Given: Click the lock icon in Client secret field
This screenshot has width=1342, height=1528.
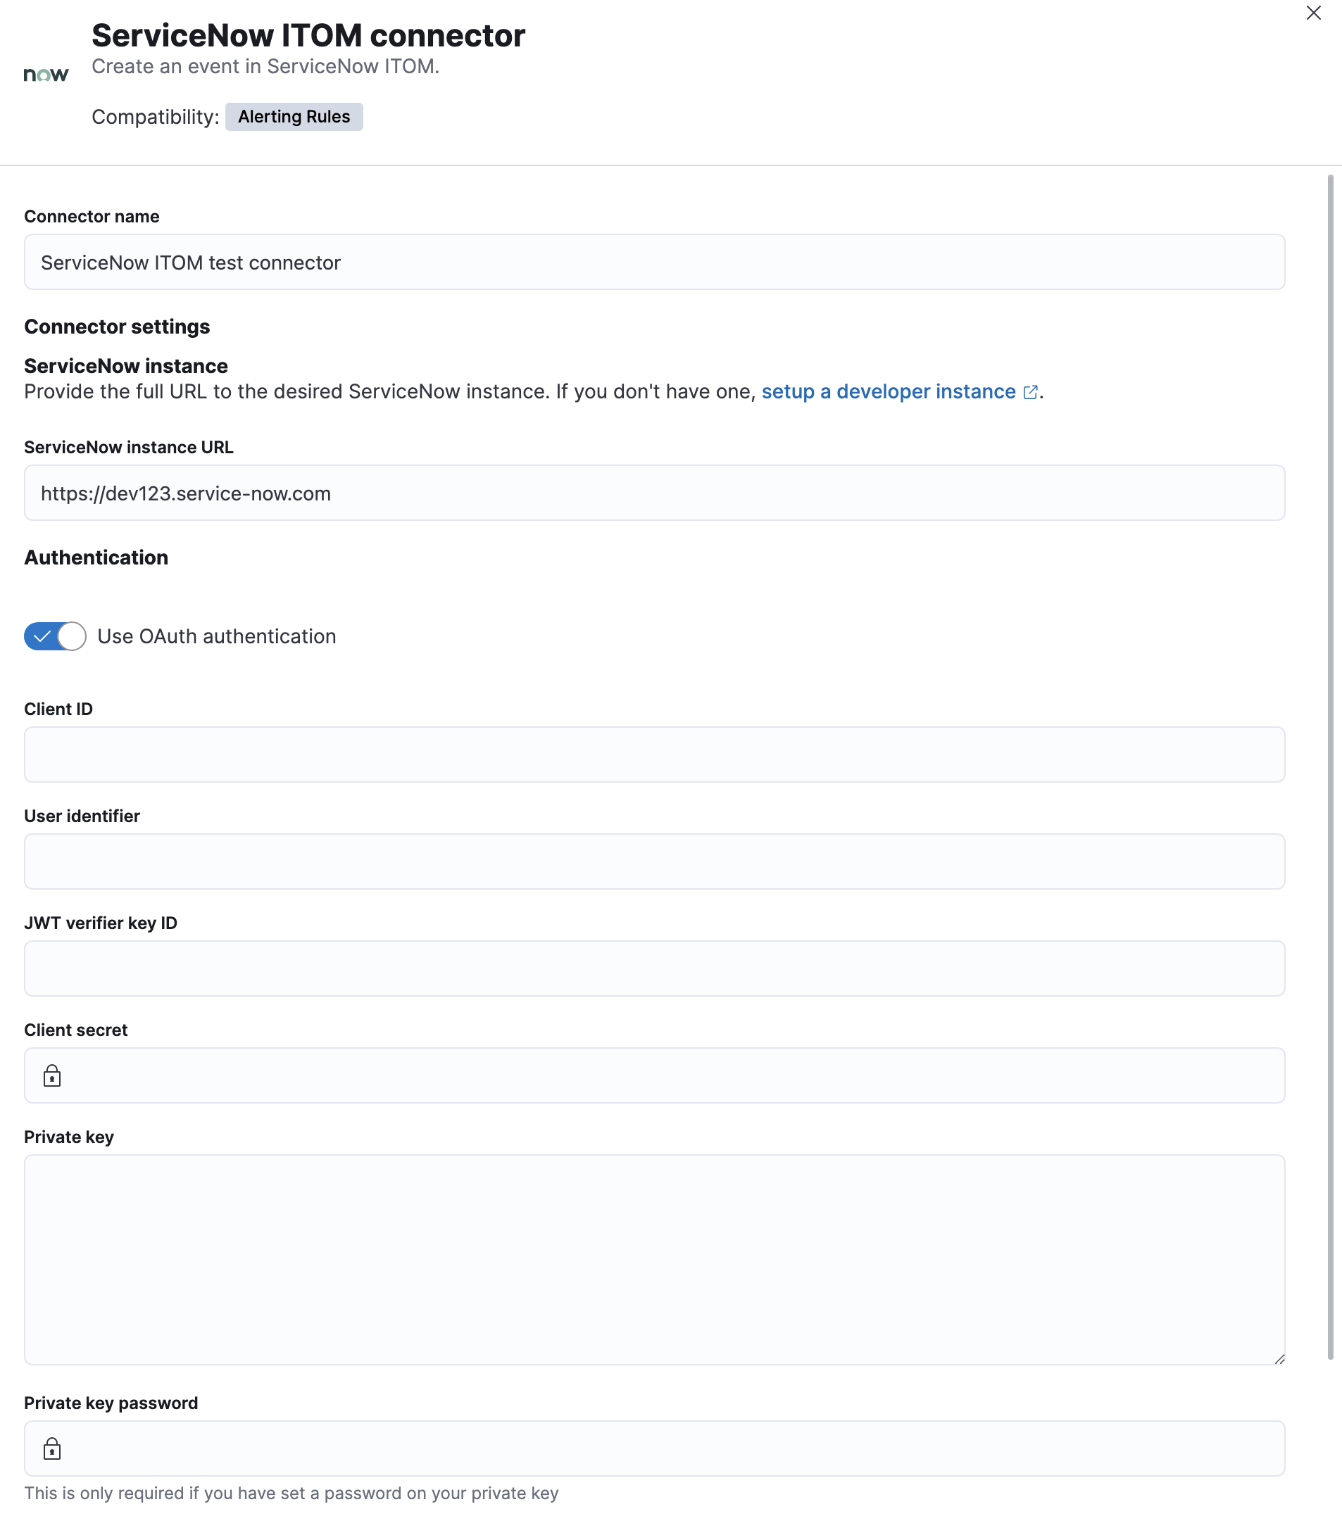Looking at the screenshot, I should tap(51, 1075).
